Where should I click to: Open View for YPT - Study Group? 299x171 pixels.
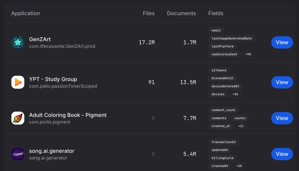282,82
